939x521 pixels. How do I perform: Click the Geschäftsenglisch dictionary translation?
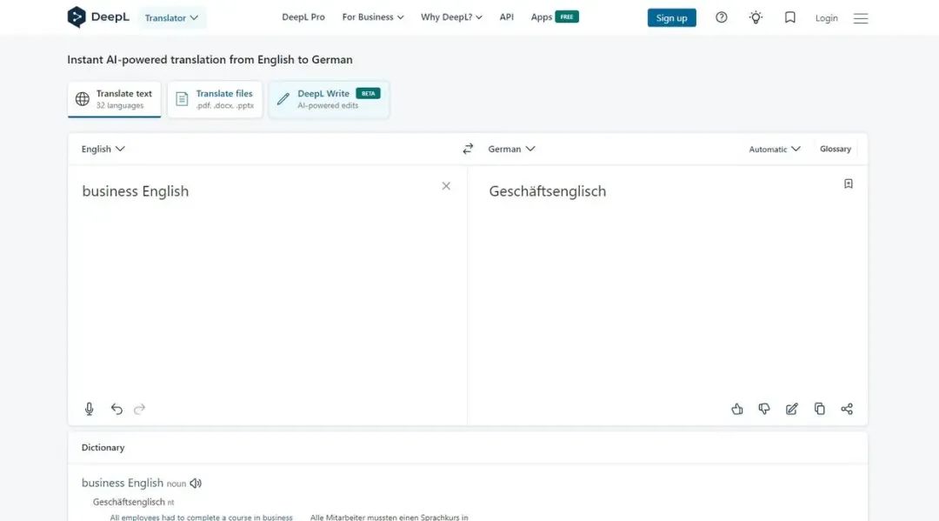tap(129, 502)
